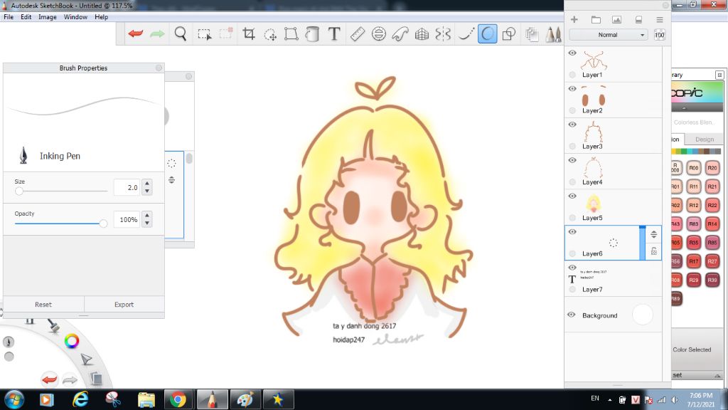Decrease brush Size with down stepper
Screen dimensions: 728x410
coord(147,191)
